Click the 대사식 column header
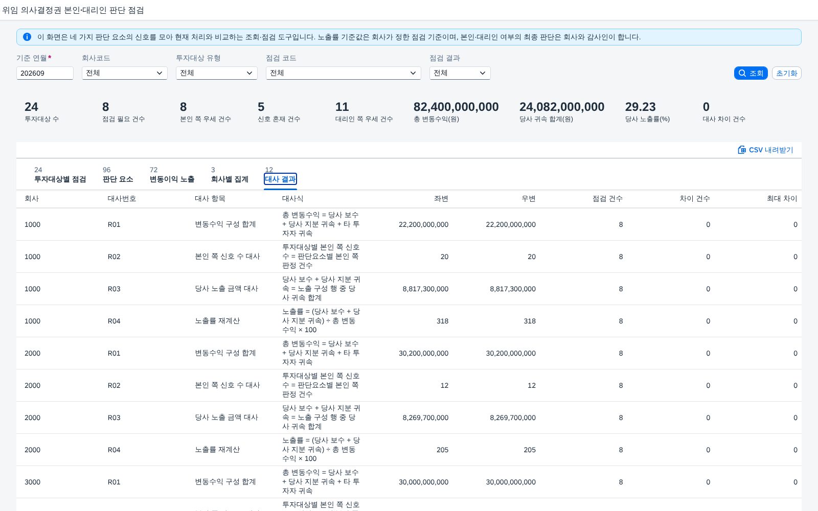The image size is (818, 511). click(x=292, y=198)
